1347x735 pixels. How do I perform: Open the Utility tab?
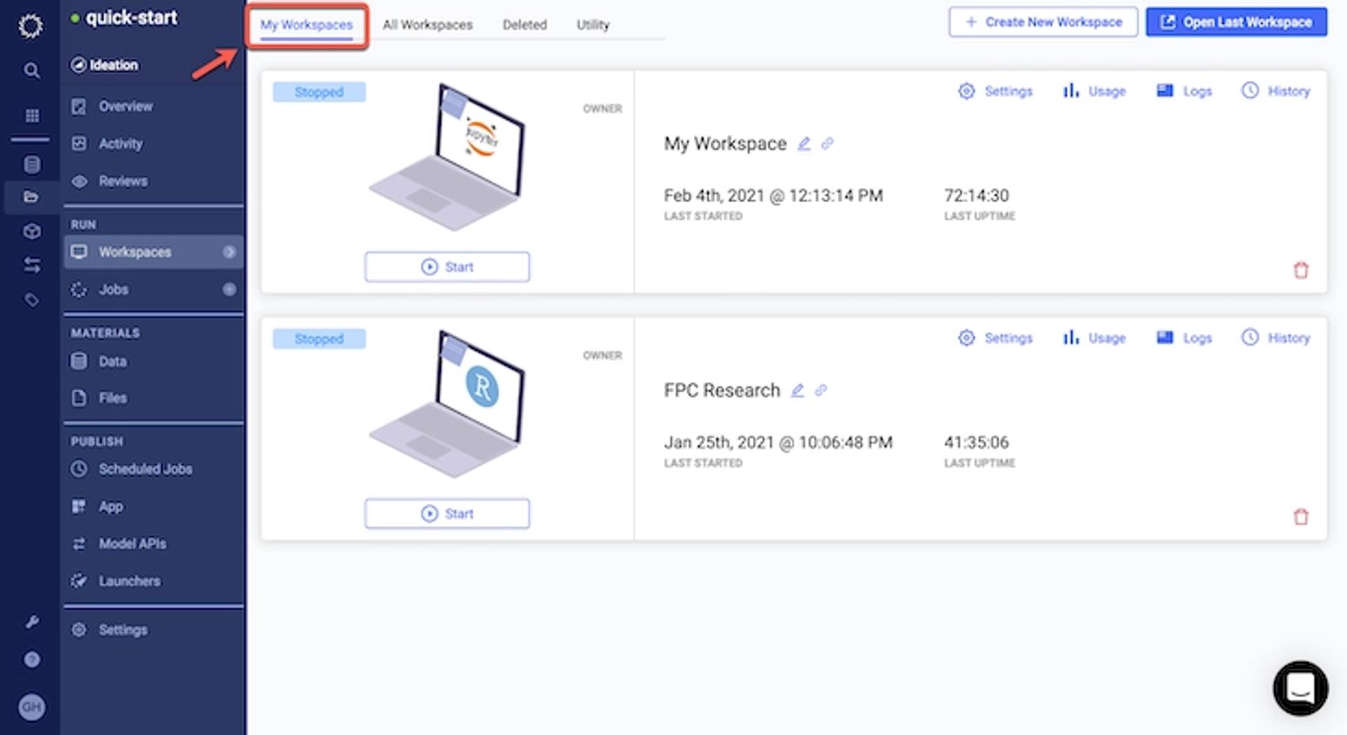593,25
